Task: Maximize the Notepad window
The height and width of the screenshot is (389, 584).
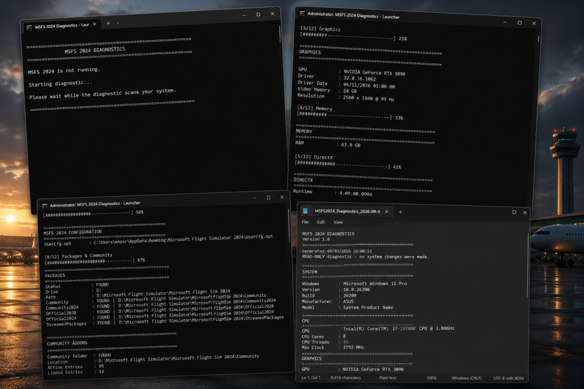Action: (515, 212)
